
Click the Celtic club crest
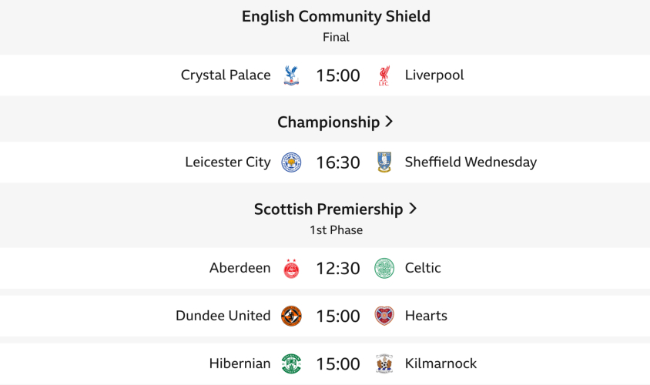384,269
